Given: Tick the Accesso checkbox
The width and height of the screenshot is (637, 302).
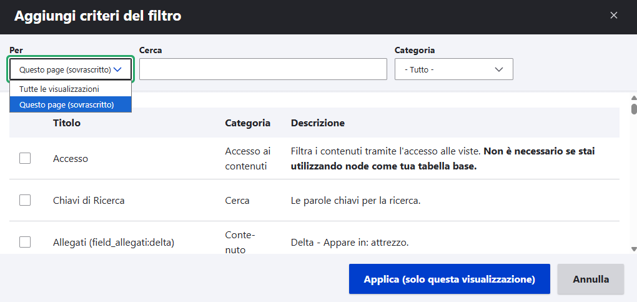Looking at the screenshot, I should [x=25, y=159].
